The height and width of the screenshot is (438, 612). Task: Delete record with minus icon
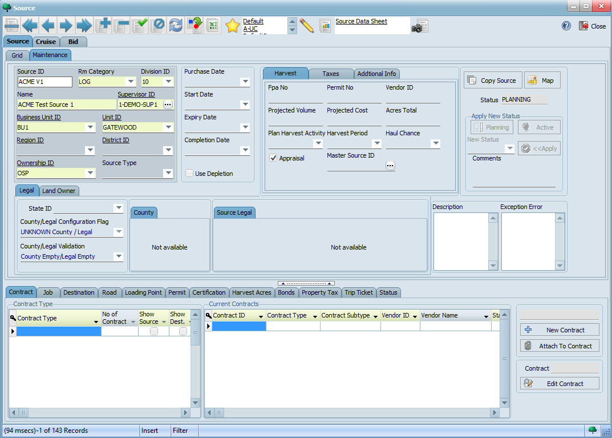(121, 25)
